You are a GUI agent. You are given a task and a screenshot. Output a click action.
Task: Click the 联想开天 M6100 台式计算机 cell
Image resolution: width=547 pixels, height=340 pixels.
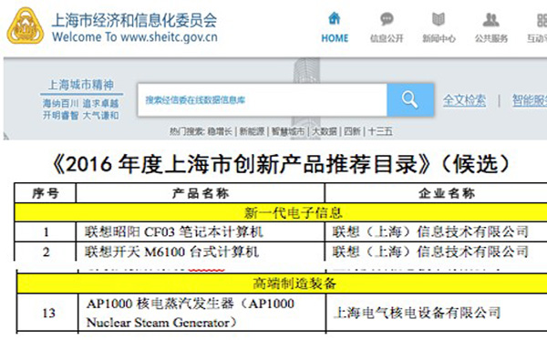point(201,252)
